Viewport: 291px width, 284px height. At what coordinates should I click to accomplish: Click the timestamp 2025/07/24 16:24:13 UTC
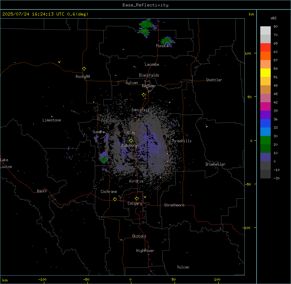coord(33,14)
